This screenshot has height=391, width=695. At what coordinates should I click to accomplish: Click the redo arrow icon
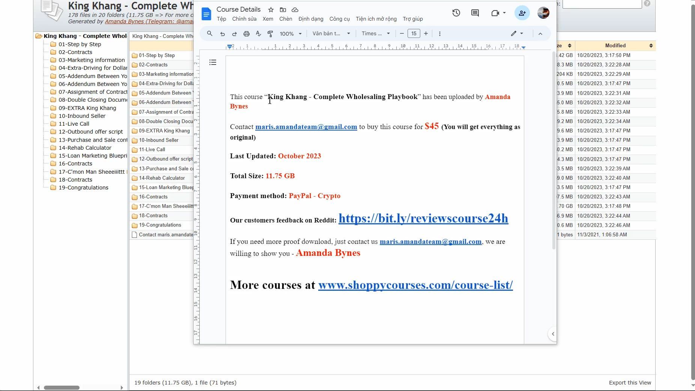coord(235,34)
